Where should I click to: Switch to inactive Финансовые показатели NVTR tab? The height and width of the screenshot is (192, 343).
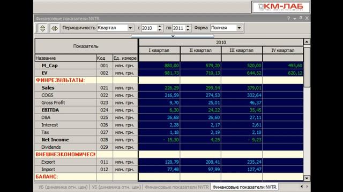[177, 187]
